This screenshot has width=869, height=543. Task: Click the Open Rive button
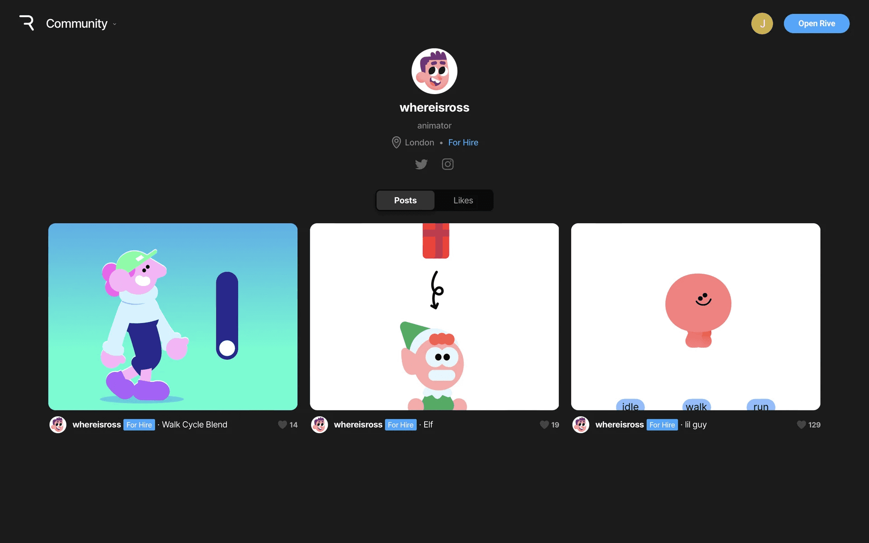tap(816, 24)
